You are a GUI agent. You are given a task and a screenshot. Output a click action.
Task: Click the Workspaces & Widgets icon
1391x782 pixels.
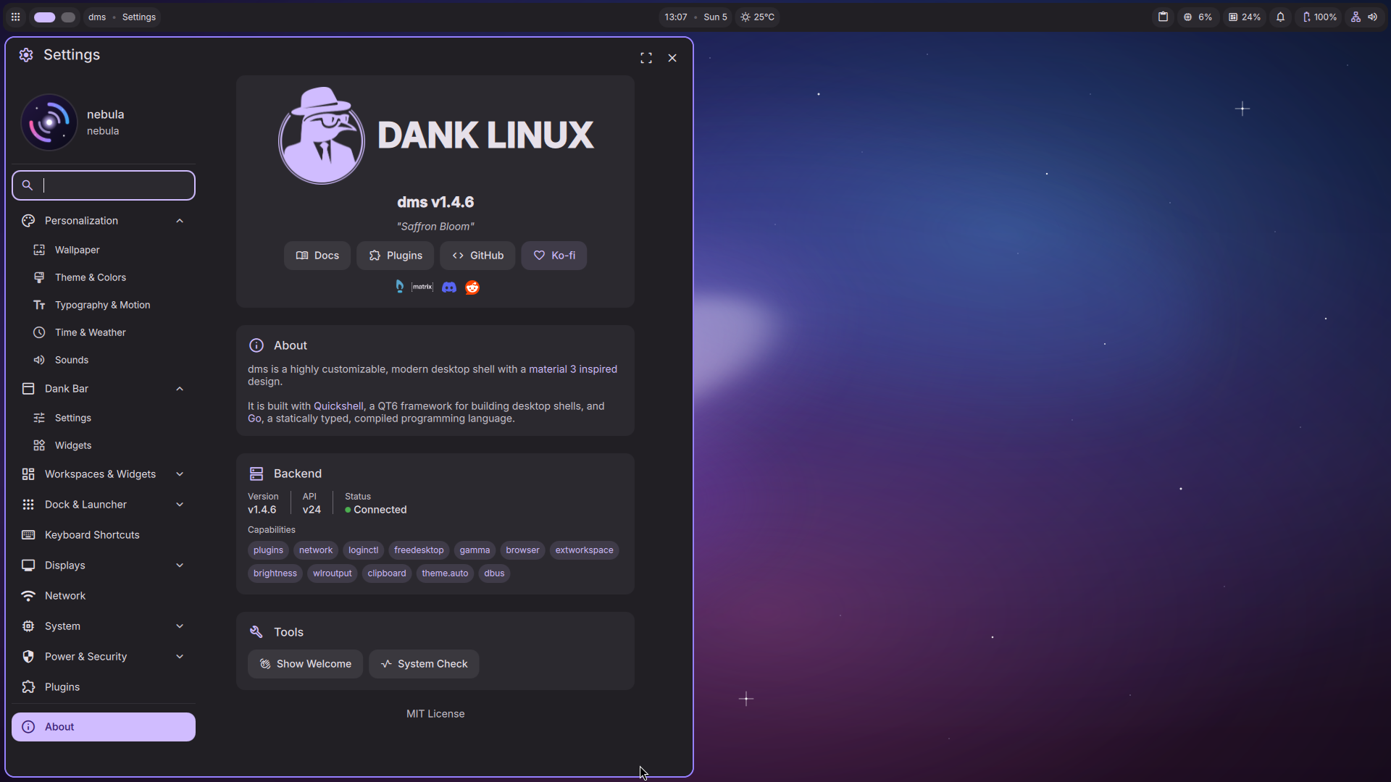(x=28, y=474)
